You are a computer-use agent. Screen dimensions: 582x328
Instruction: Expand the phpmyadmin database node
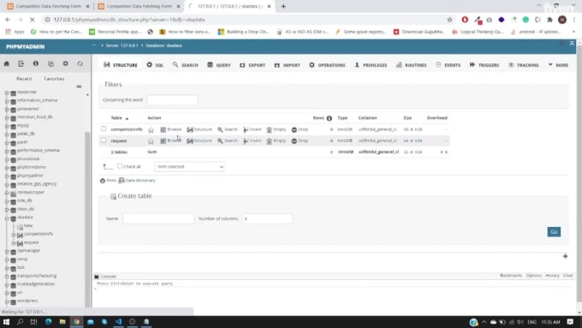7,176
